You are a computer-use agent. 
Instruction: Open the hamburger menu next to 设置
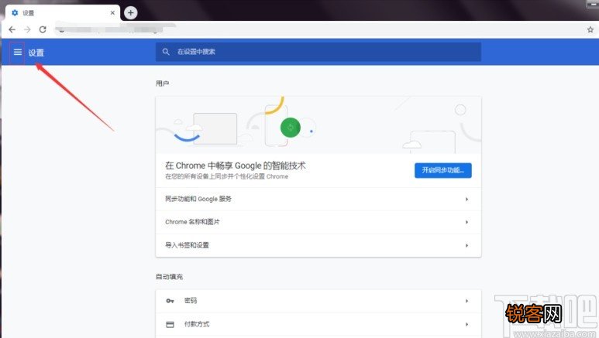(18, 52)
